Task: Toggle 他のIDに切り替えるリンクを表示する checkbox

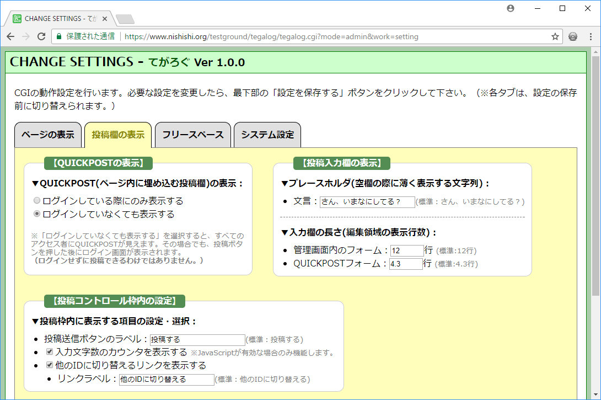Action: (x=50, y=364)
